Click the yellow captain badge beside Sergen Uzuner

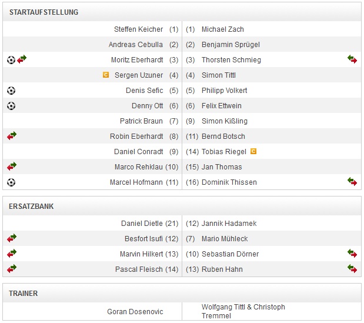[x=106, y=75]
